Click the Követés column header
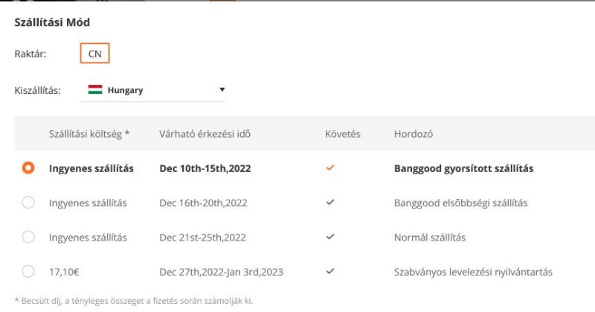595x312 pixels. [343, 134]
